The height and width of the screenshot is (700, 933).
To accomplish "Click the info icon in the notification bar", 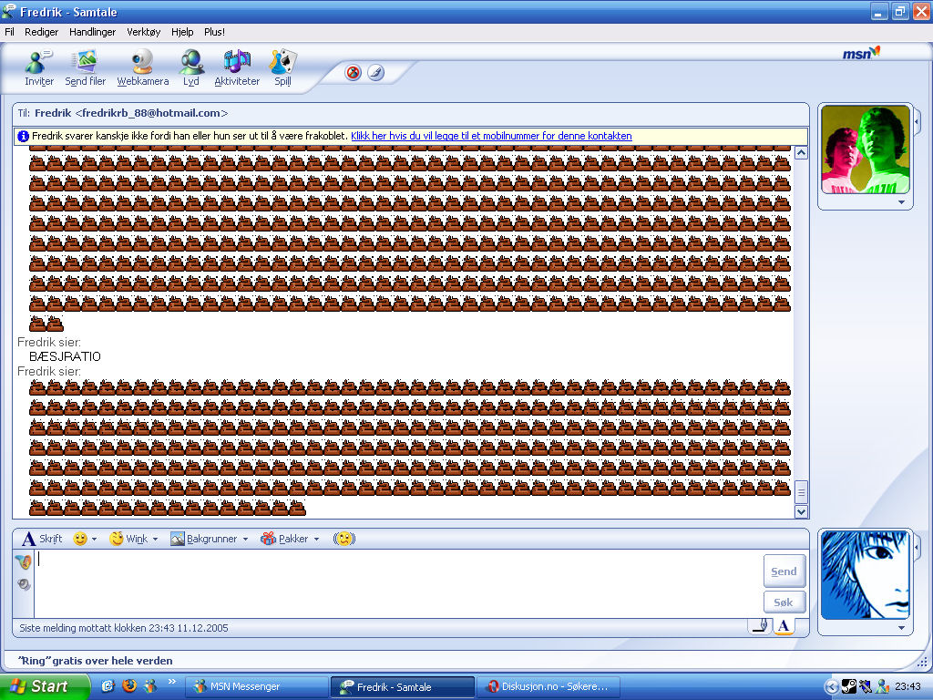I will (23, 136).
